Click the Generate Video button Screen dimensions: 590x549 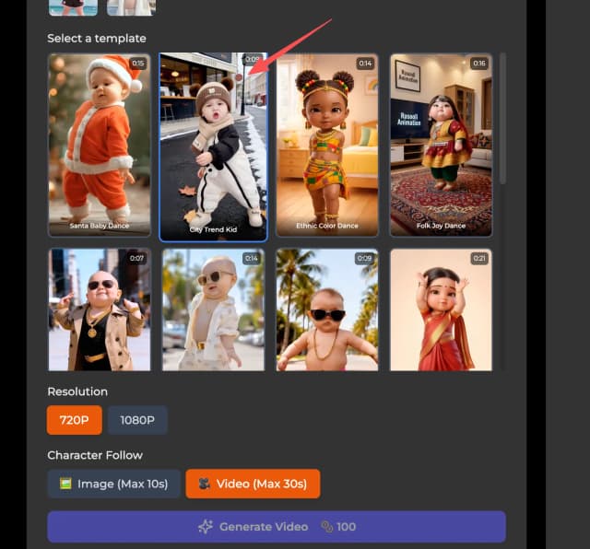coord(277,527)
